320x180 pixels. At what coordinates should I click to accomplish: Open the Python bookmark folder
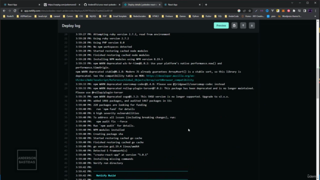point(194,16)
